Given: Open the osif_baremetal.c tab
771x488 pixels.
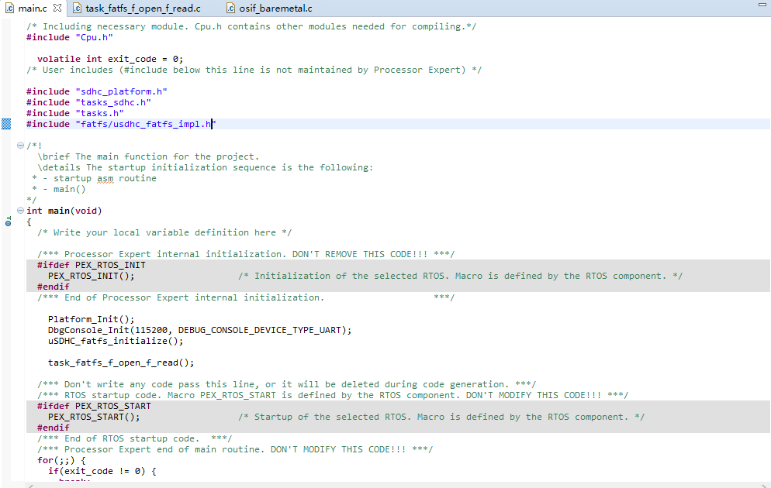Looking at the screenshot, I should pos(275,9).
